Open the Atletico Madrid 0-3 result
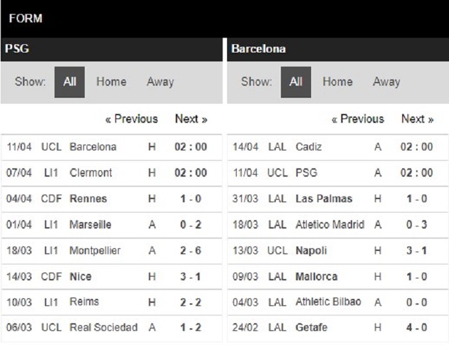The image size is (449, 345). click(338, 225)
